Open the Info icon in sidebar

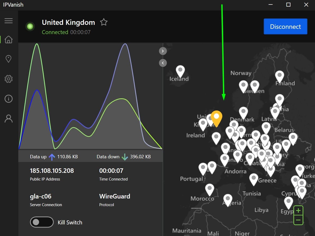pos(9,99)
